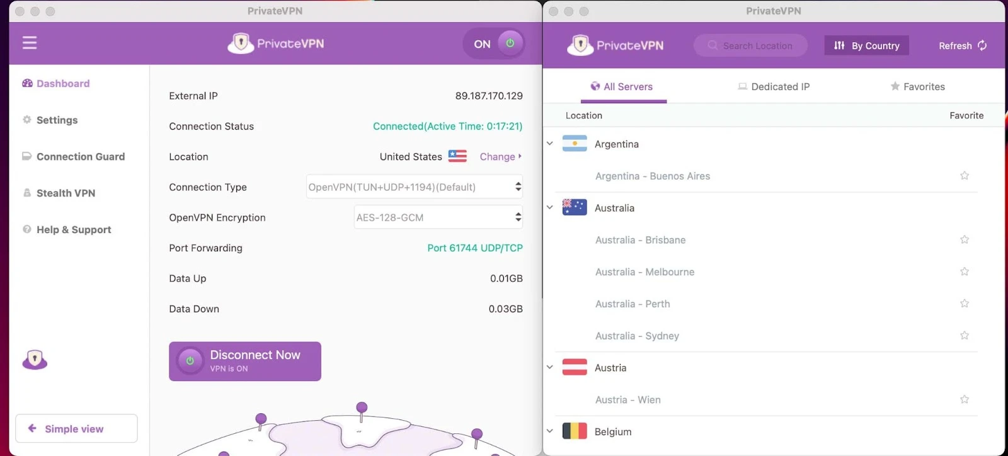Open Stealth VPN in sidebar
1008x456 pixels.
click(59, 193)
